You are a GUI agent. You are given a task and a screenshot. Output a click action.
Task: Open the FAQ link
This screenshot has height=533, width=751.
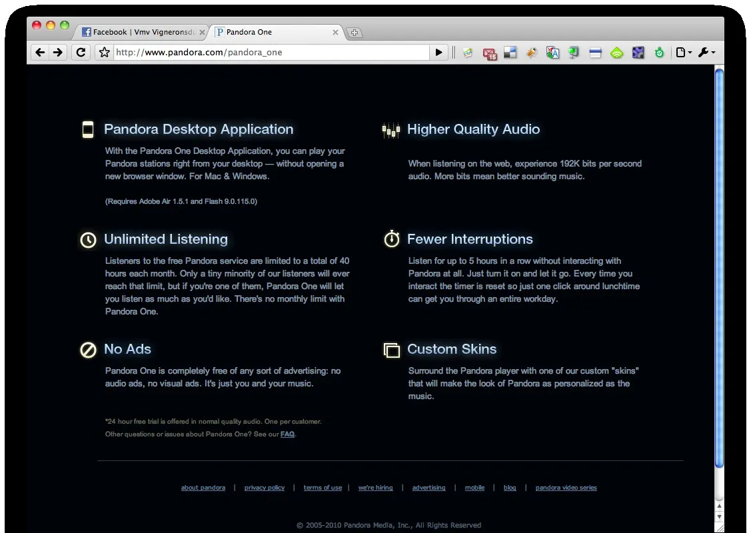(x=287, y=434)
